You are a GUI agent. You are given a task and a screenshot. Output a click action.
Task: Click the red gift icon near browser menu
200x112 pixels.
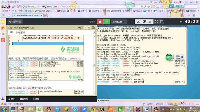180,2
